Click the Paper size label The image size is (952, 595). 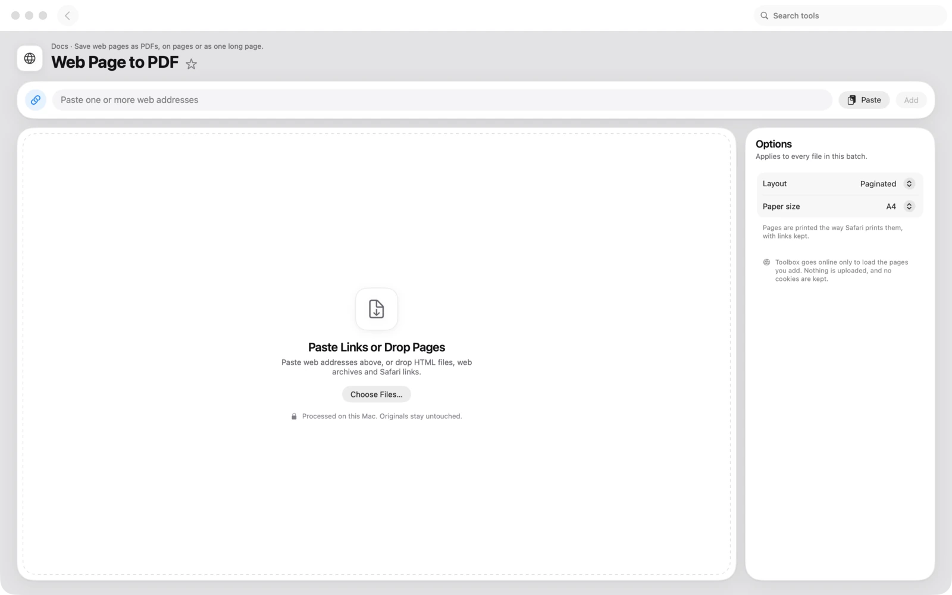pos(781,206)
